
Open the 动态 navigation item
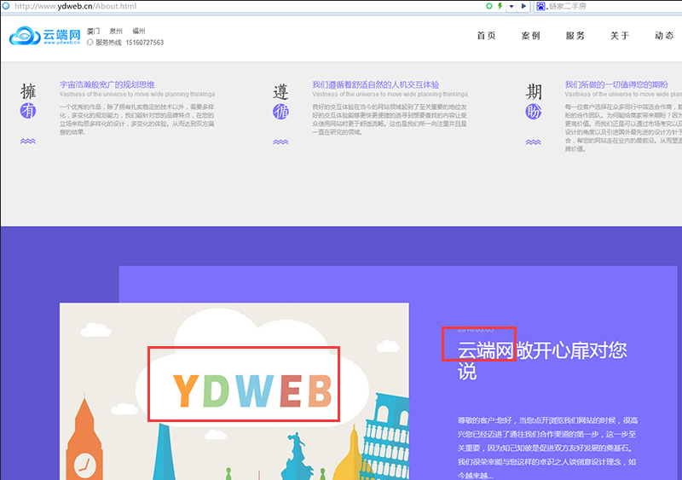[664, 36]
